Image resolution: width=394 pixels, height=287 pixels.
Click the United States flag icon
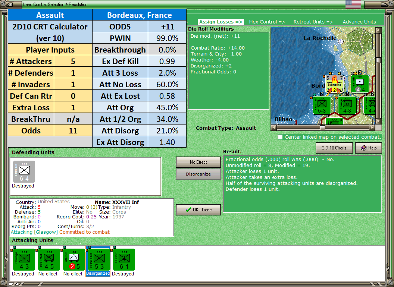click(353, 4)
